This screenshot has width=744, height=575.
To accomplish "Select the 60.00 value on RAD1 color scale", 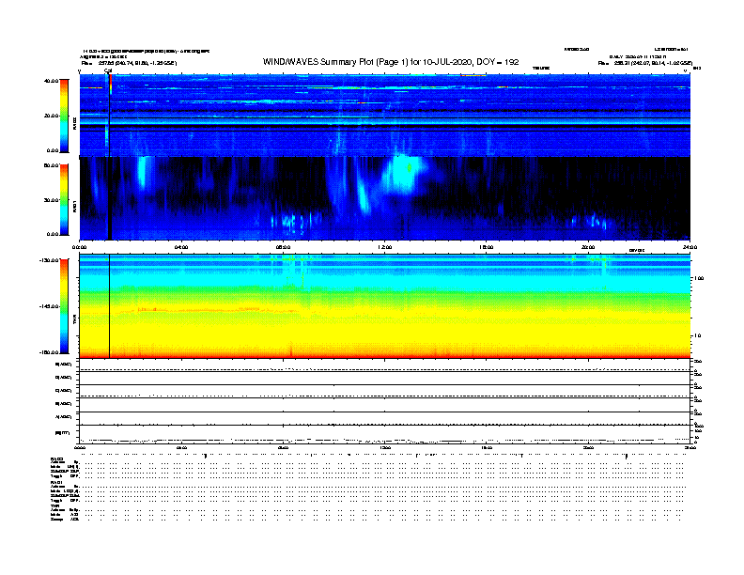I will (51, 165).
